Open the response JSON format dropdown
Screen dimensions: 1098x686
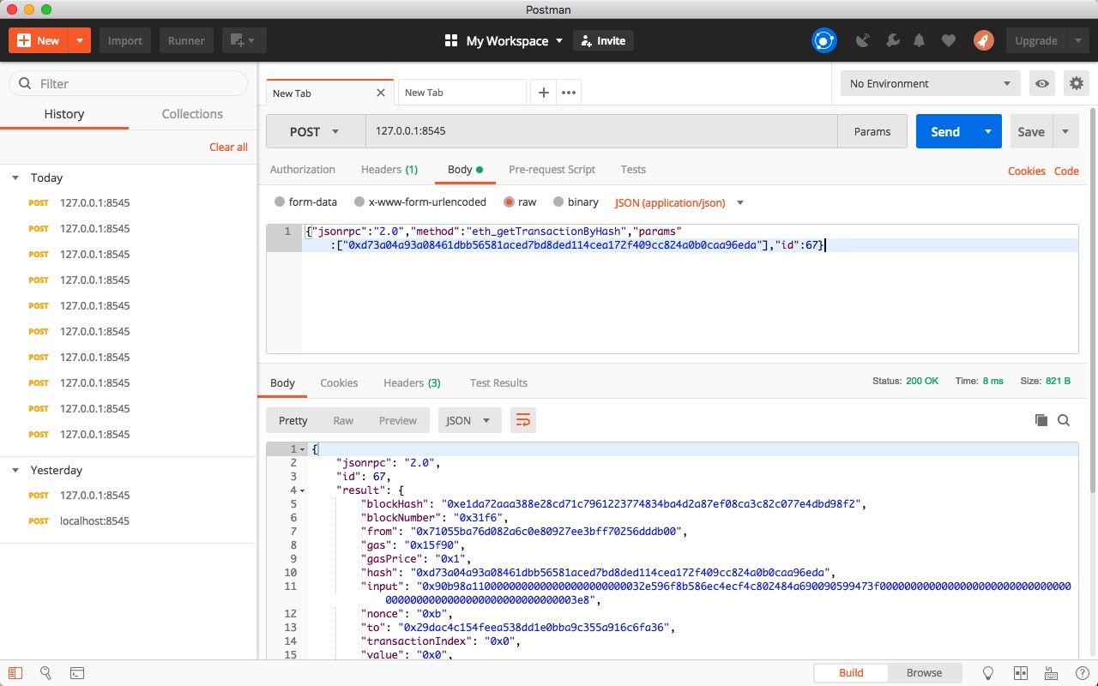coord(470,420)
